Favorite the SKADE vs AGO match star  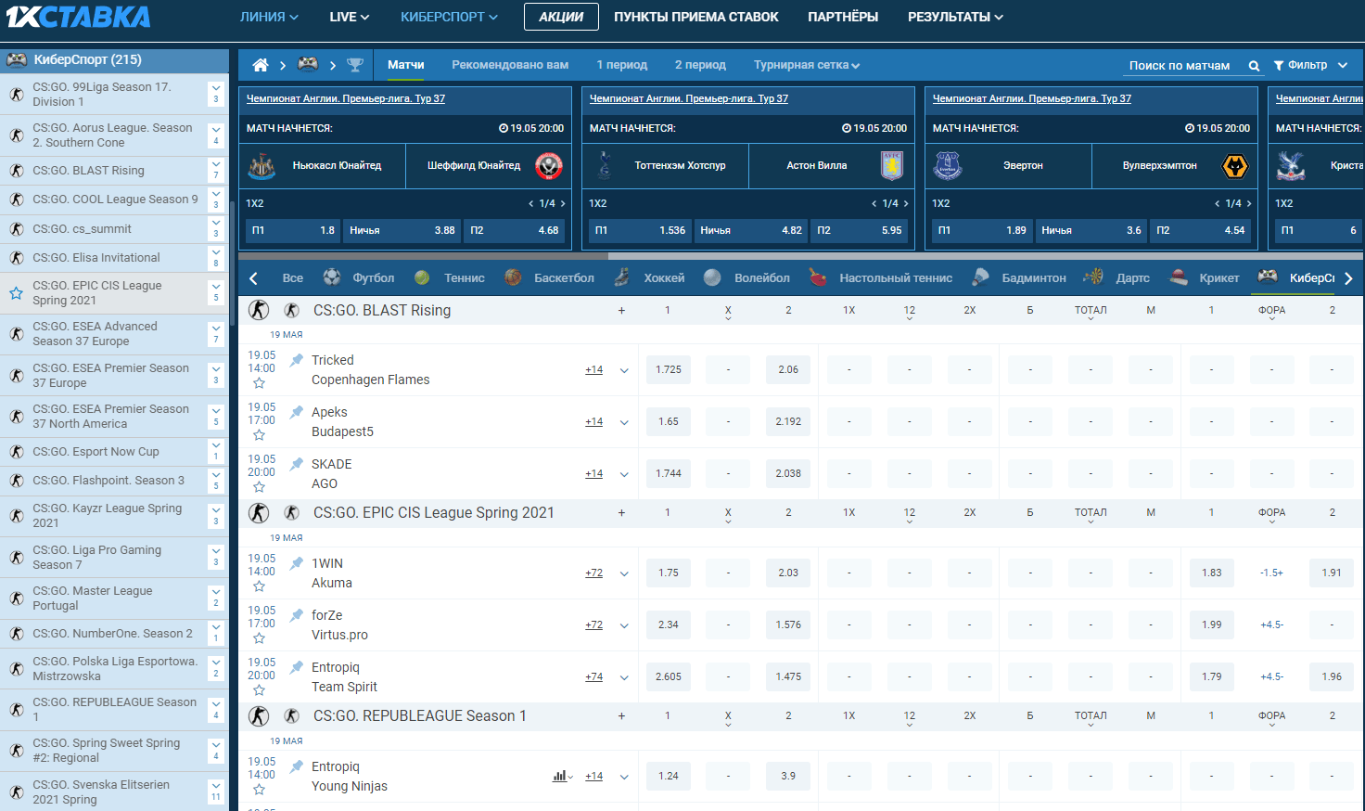[260, 487]
